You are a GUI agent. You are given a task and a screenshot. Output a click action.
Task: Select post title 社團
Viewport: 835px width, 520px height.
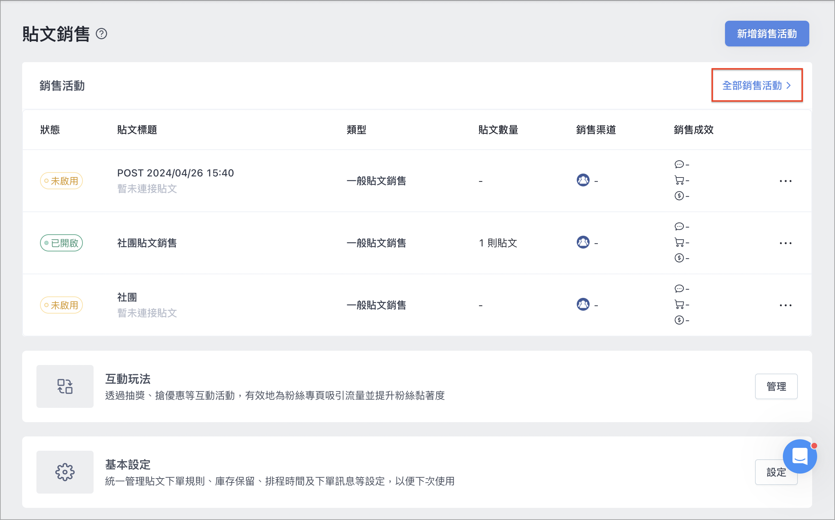[x=127, y=297]
